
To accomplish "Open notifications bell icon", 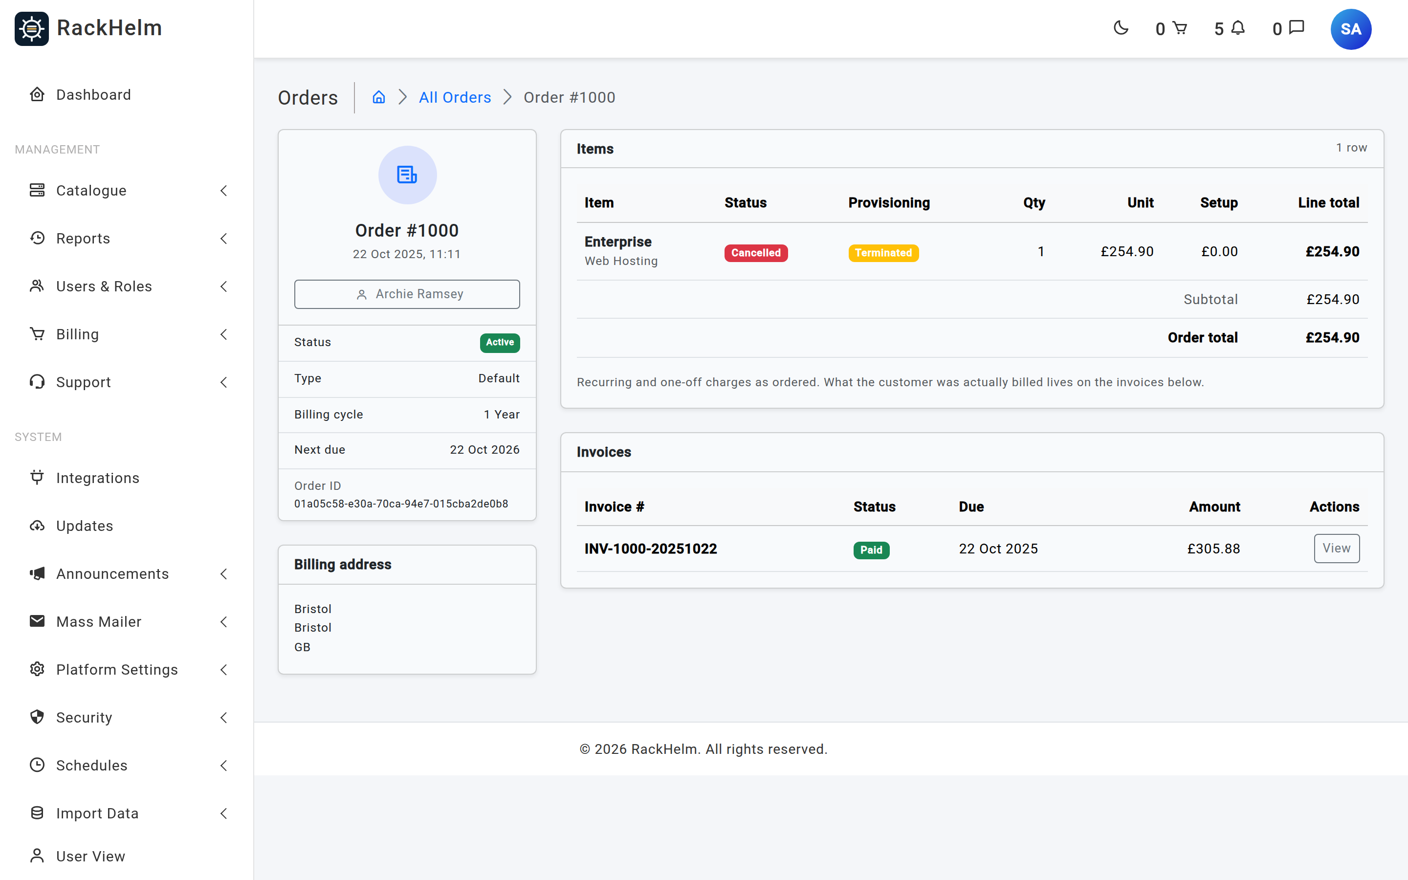I will tap(1238, 28).
